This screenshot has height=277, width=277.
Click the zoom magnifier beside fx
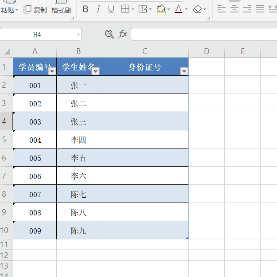click(109, 34)
